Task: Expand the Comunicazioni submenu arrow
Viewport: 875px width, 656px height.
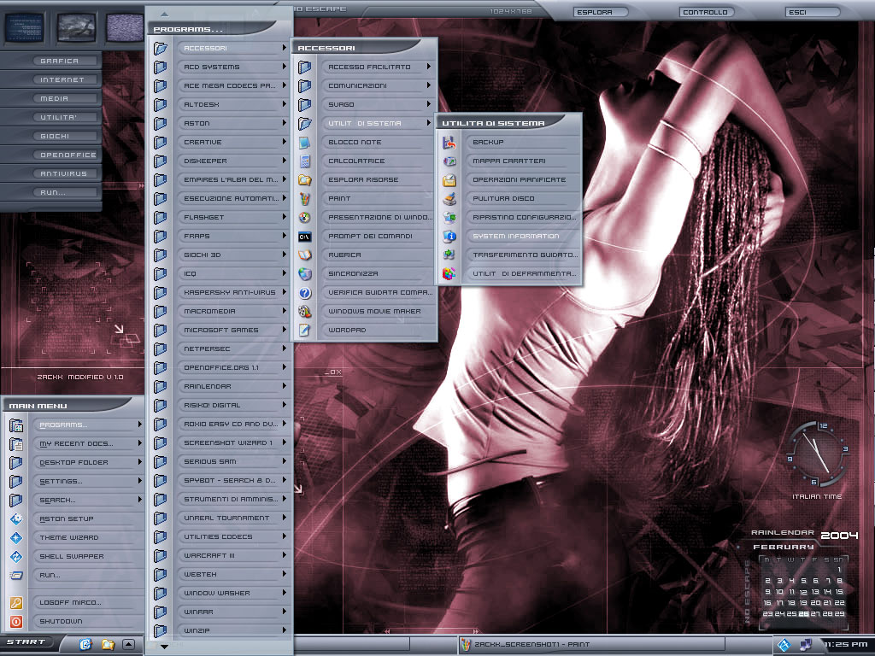Action: click(429, 85)
